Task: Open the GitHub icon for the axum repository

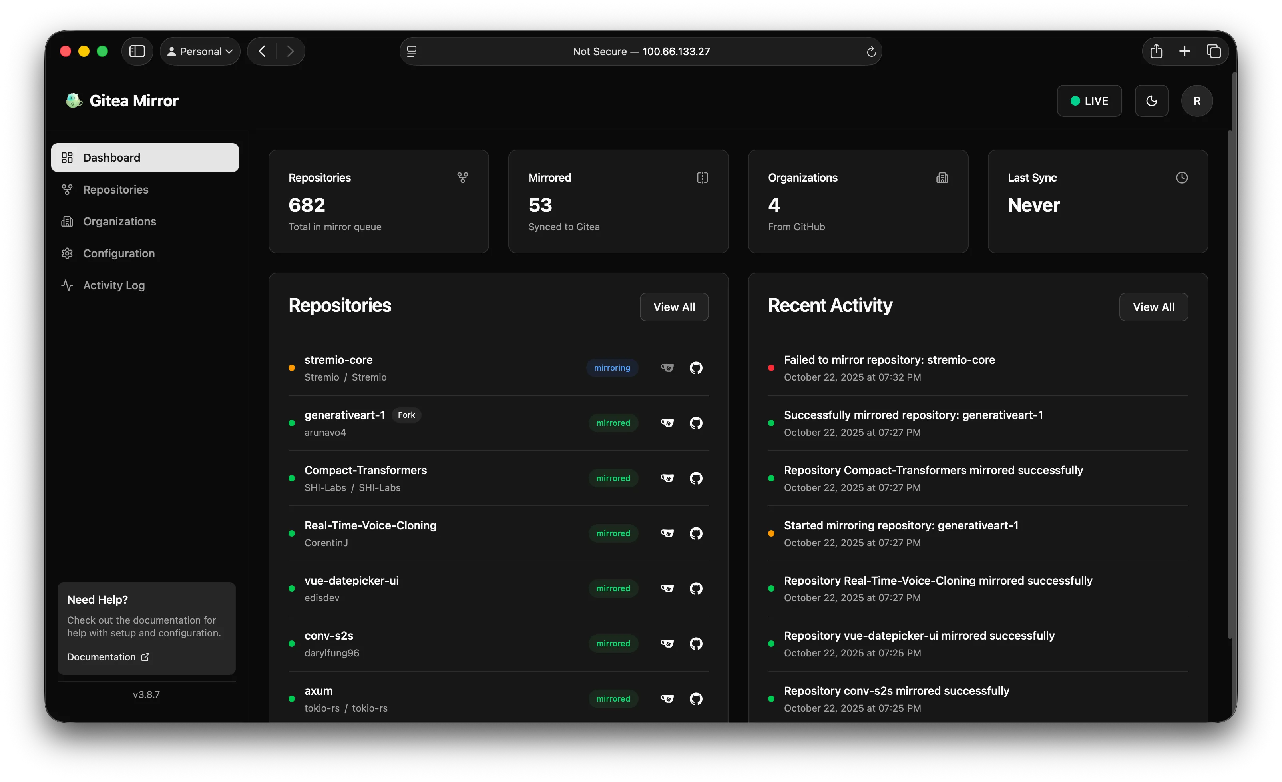Action: 696,699
